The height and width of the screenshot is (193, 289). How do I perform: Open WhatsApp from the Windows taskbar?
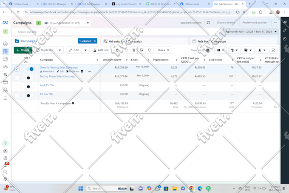pyautogui.click(x=158, y=188)
